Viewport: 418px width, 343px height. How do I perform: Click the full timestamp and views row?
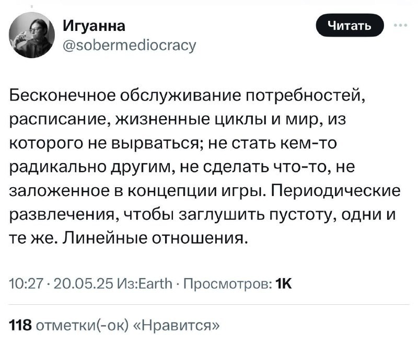pos(152,283)
